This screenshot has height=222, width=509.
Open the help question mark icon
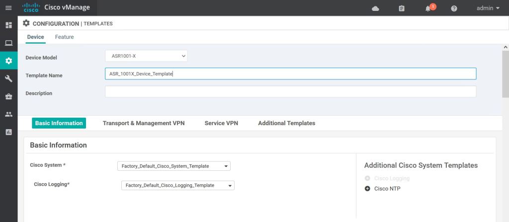(454, 8)
